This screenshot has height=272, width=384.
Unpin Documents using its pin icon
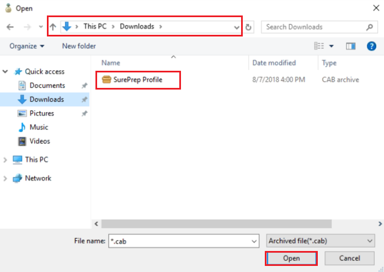[x=84, y=86]
